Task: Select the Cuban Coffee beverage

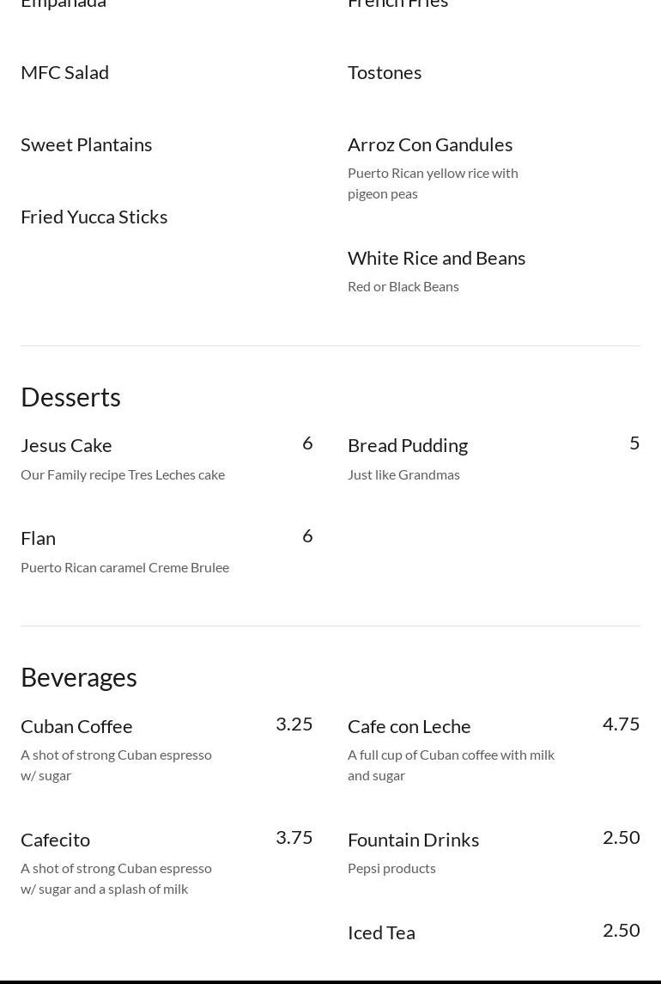Action: (76, 726)
